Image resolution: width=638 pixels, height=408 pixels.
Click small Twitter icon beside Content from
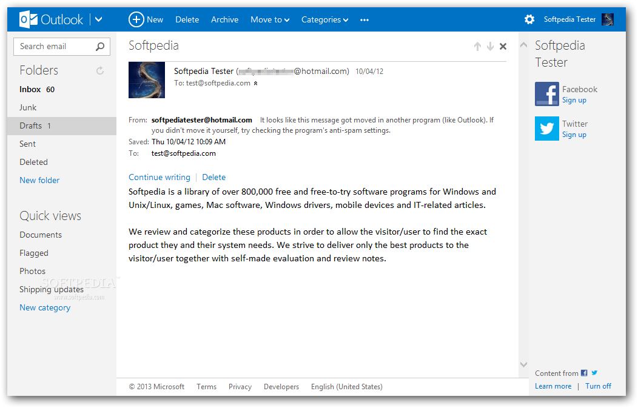(x=594, y=373)
